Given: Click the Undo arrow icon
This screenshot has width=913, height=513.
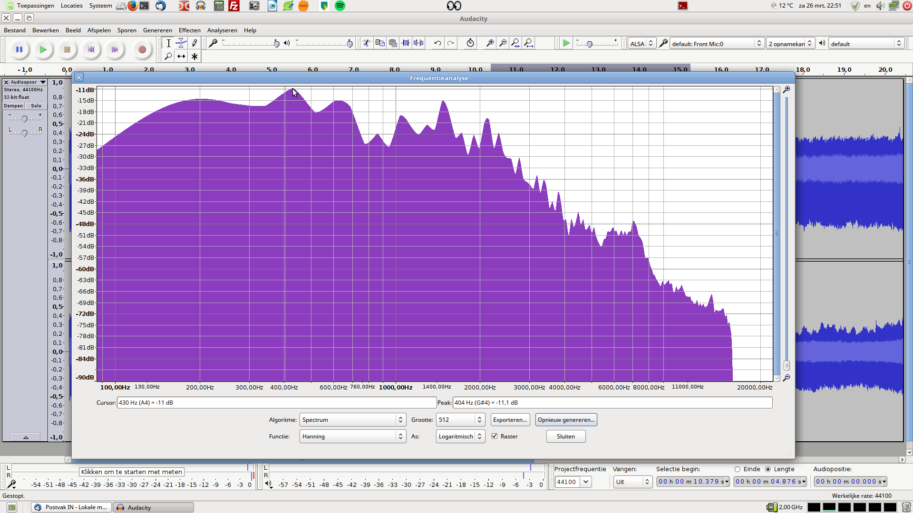Looking at the screenshot, I should [x=437, y=43].
